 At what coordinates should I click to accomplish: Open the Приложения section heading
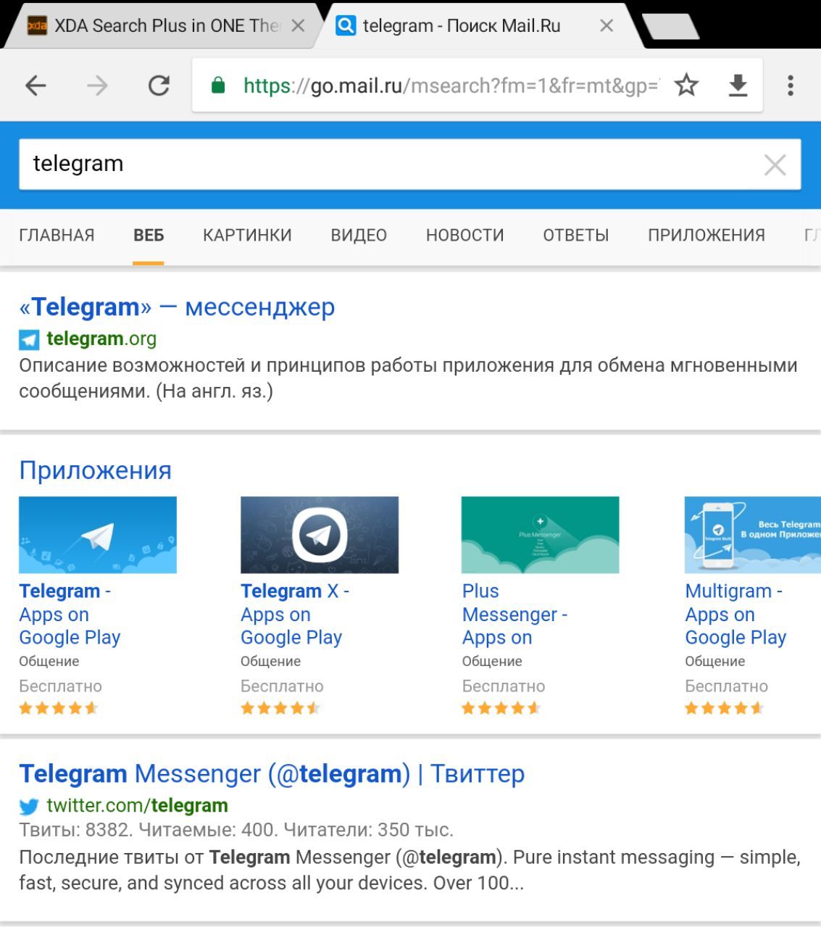point(95,470)
